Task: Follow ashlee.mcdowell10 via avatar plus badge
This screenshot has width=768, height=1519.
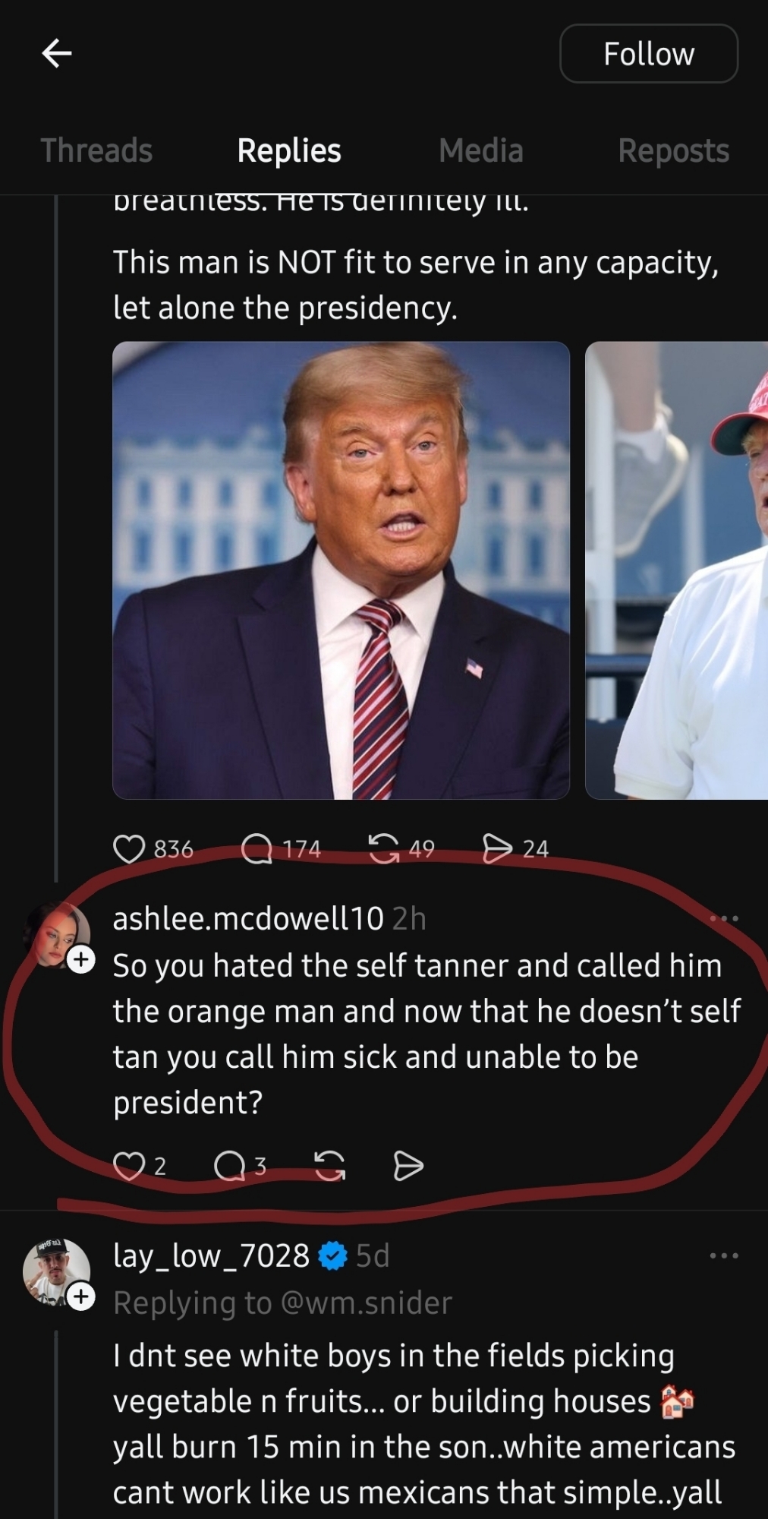Action: tap(81, 959)
